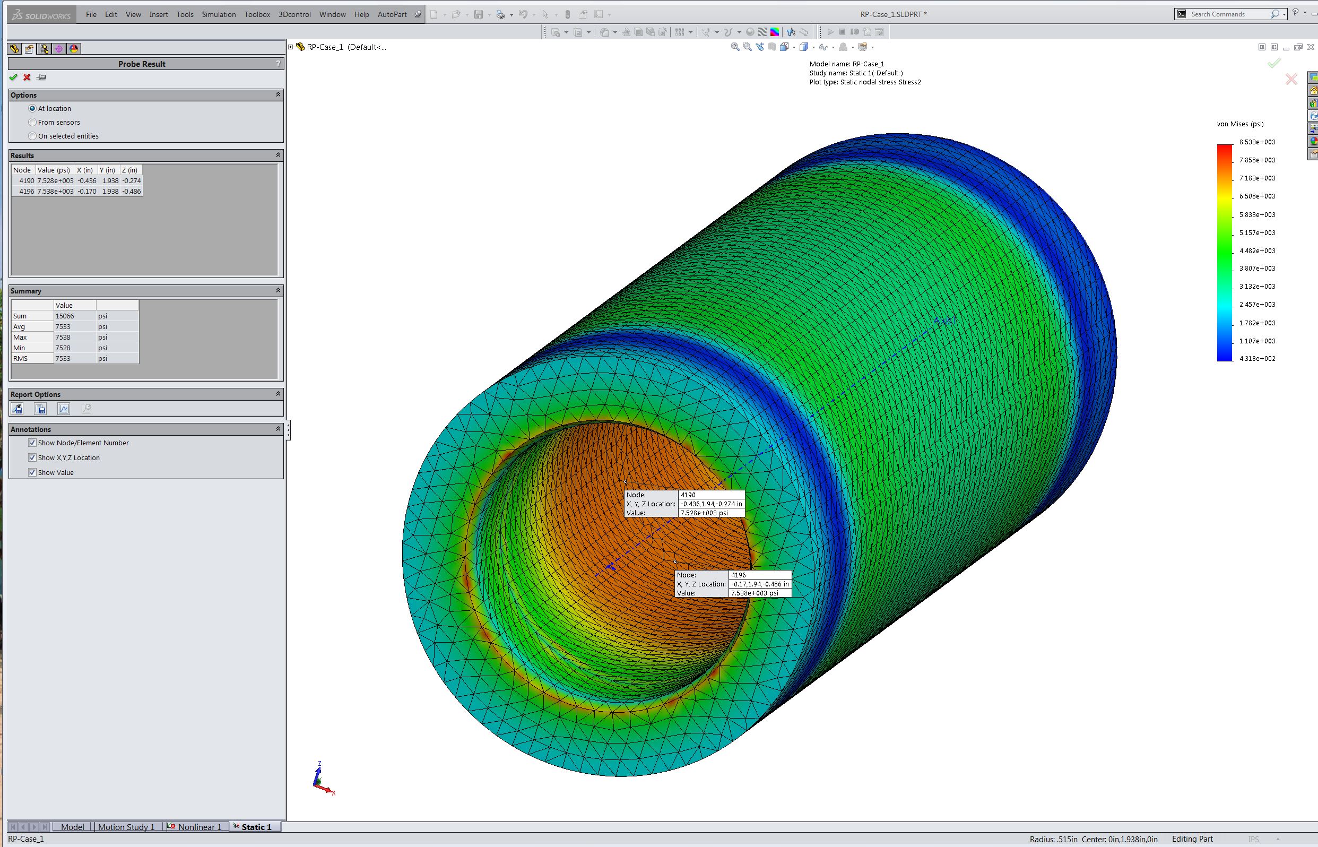Switch to the Model tab
Screen dimensions: 1318x847
click(73, 827)
